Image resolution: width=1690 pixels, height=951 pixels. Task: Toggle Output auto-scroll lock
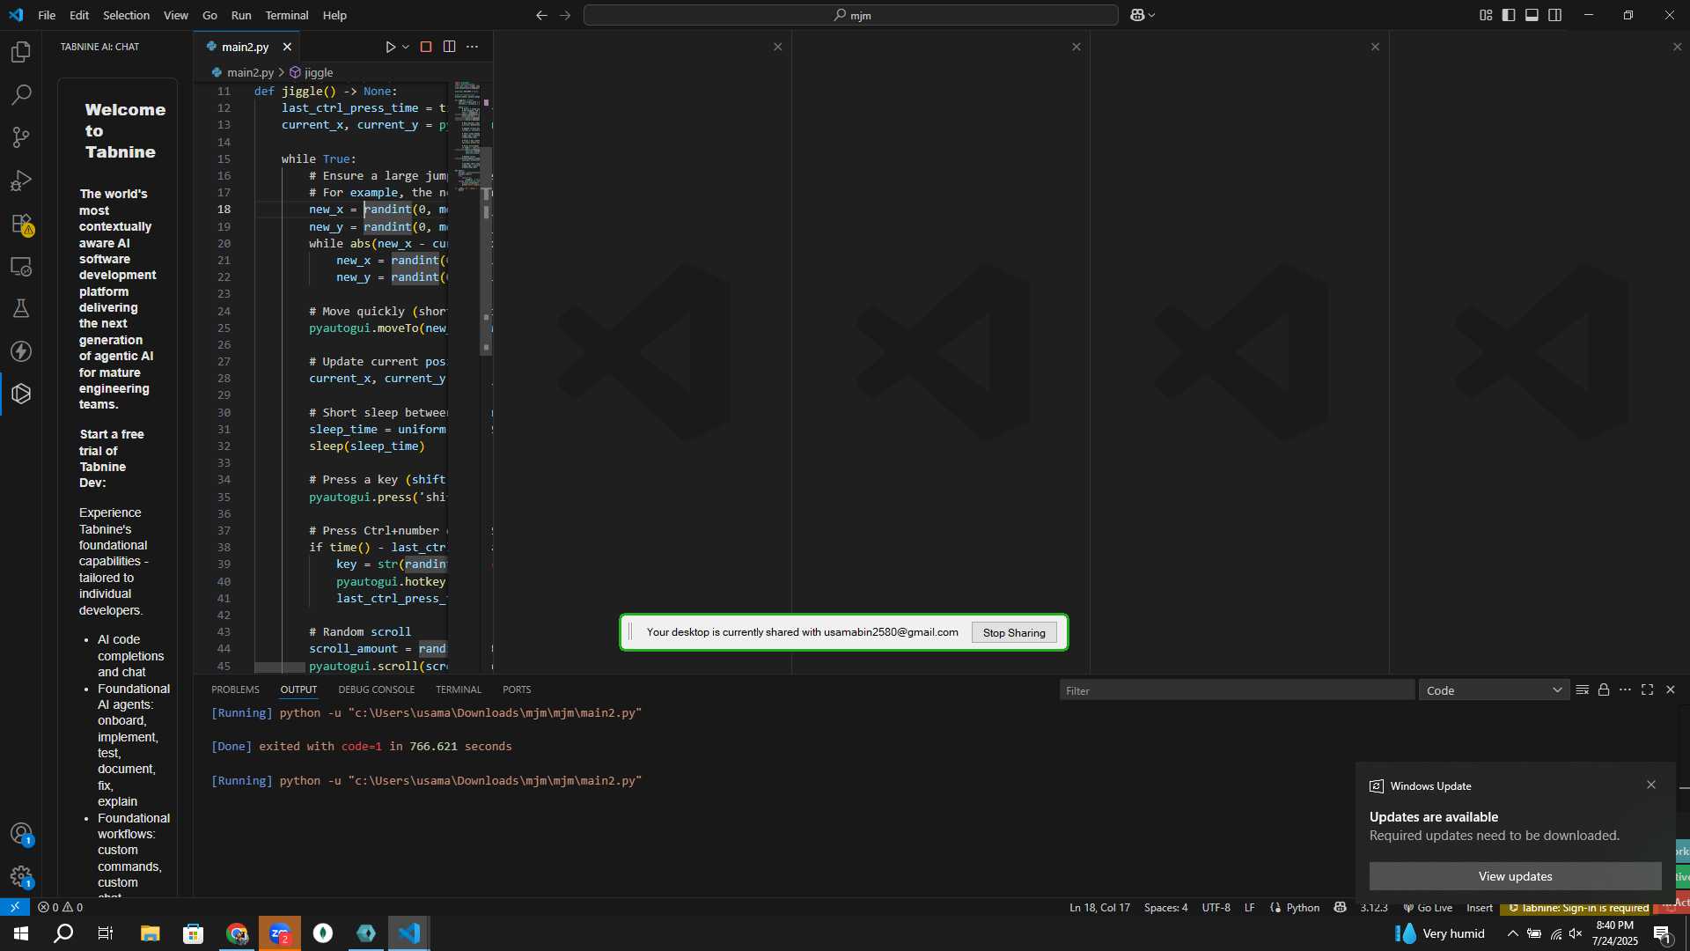pyautogui.click(x=1604, y=689)
